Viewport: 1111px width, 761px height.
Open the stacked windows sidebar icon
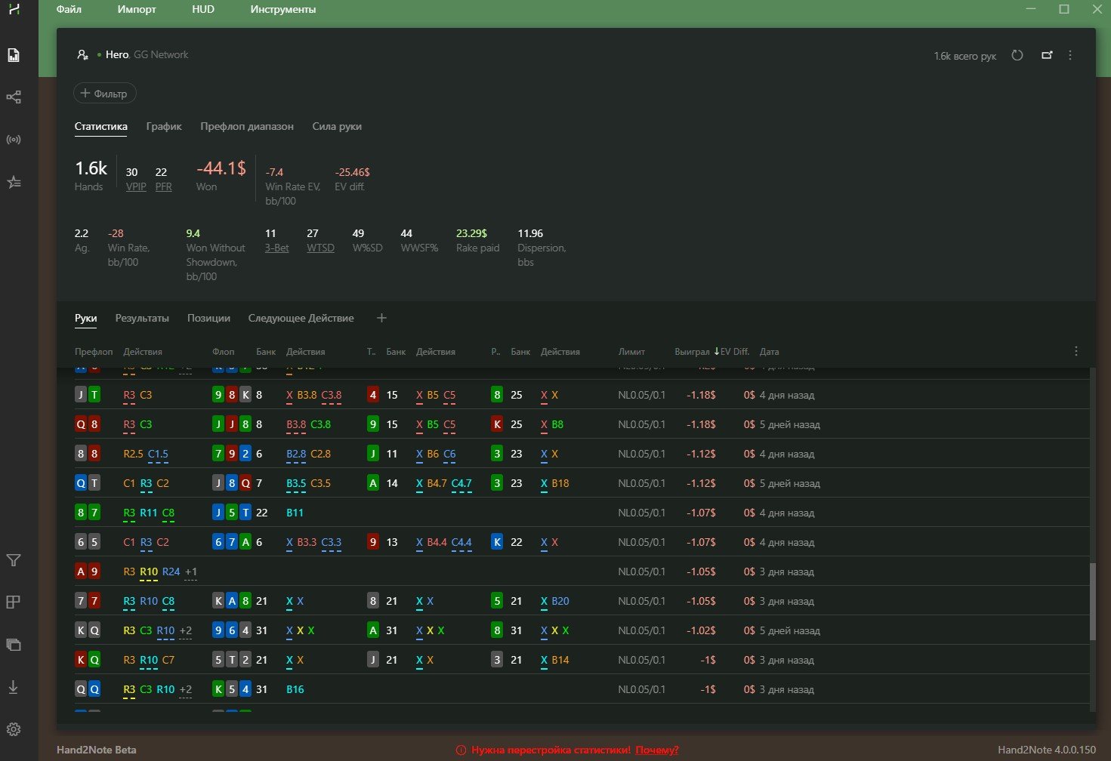[14, 645]
